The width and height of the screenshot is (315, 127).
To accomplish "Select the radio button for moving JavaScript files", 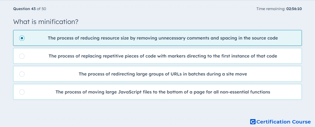I will pyautogui.click(x=22, y=92).
